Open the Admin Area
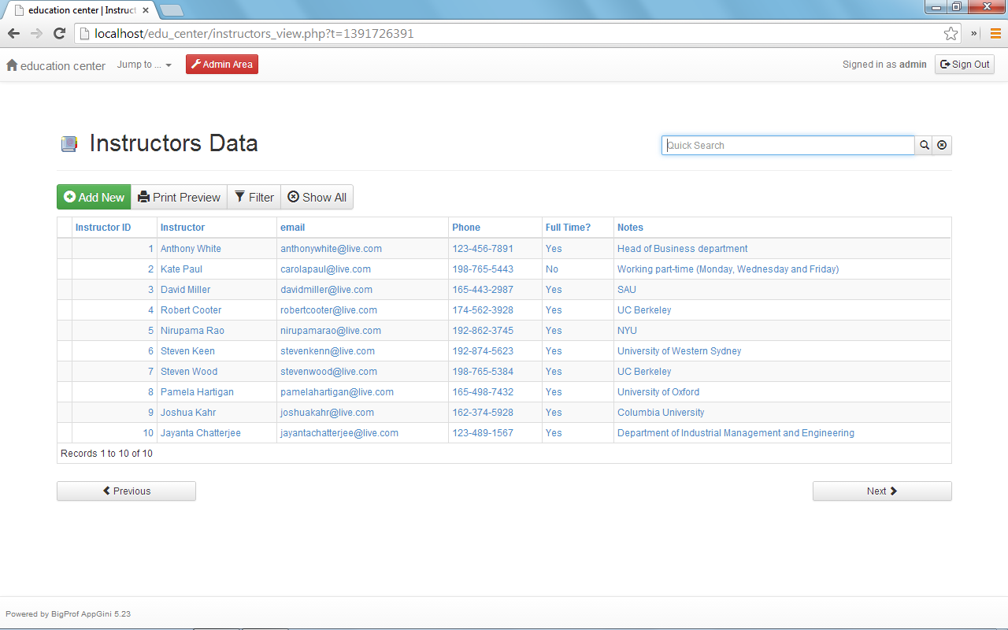The height and width of the screenshot is (630, 1008). click(x=222, y=65)
